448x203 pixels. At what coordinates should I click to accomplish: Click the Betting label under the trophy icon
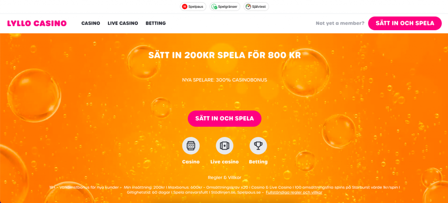(258, 162)
